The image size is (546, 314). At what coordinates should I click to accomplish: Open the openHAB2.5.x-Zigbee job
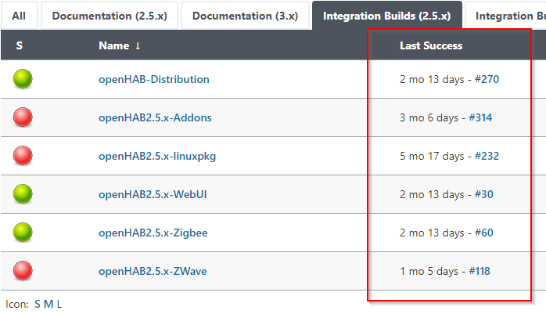[x=153, y=233]
